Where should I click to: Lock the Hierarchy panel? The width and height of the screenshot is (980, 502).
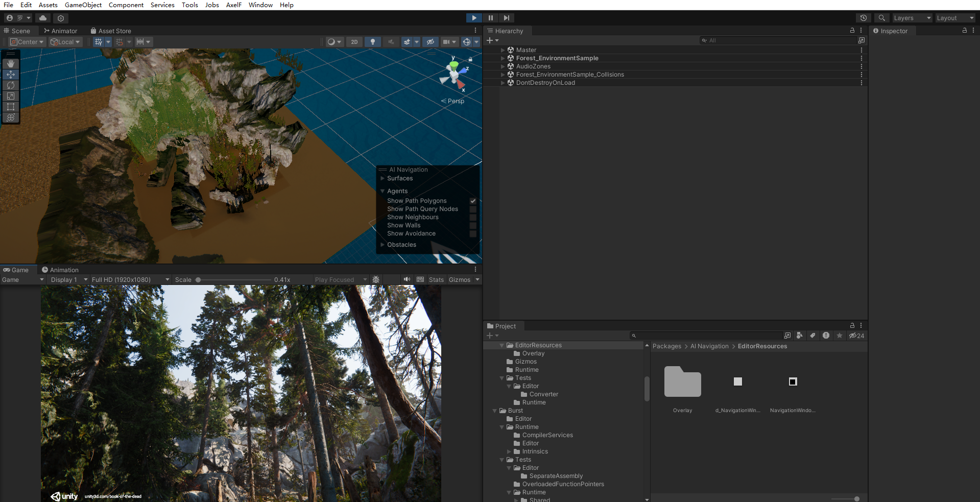coord(852,31)
